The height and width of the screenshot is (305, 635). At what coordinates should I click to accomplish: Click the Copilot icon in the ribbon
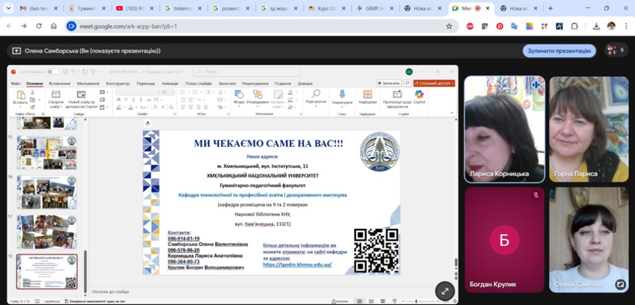click(x=419, y=95)
